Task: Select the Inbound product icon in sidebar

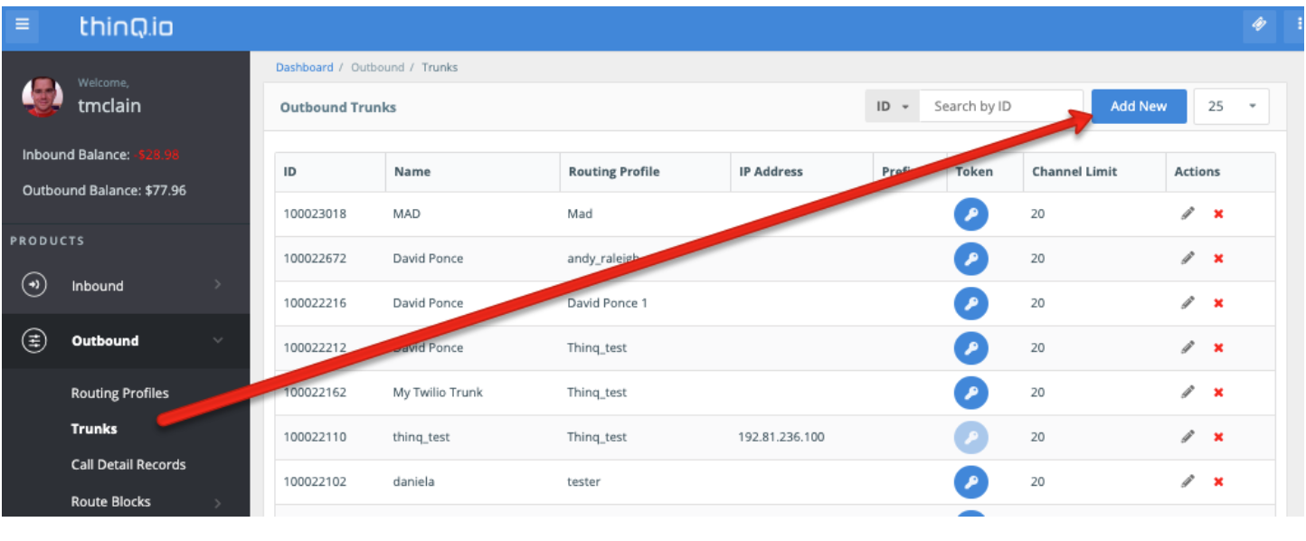Action: (33, 285)
